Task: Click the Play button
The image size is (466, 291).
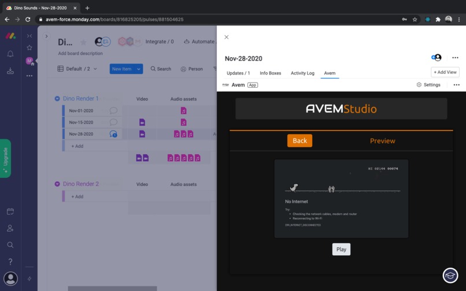Action: coord(341,249)
